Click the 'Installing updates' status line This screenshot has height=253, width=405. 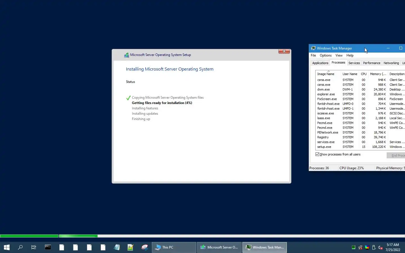[x=145, y=114]
